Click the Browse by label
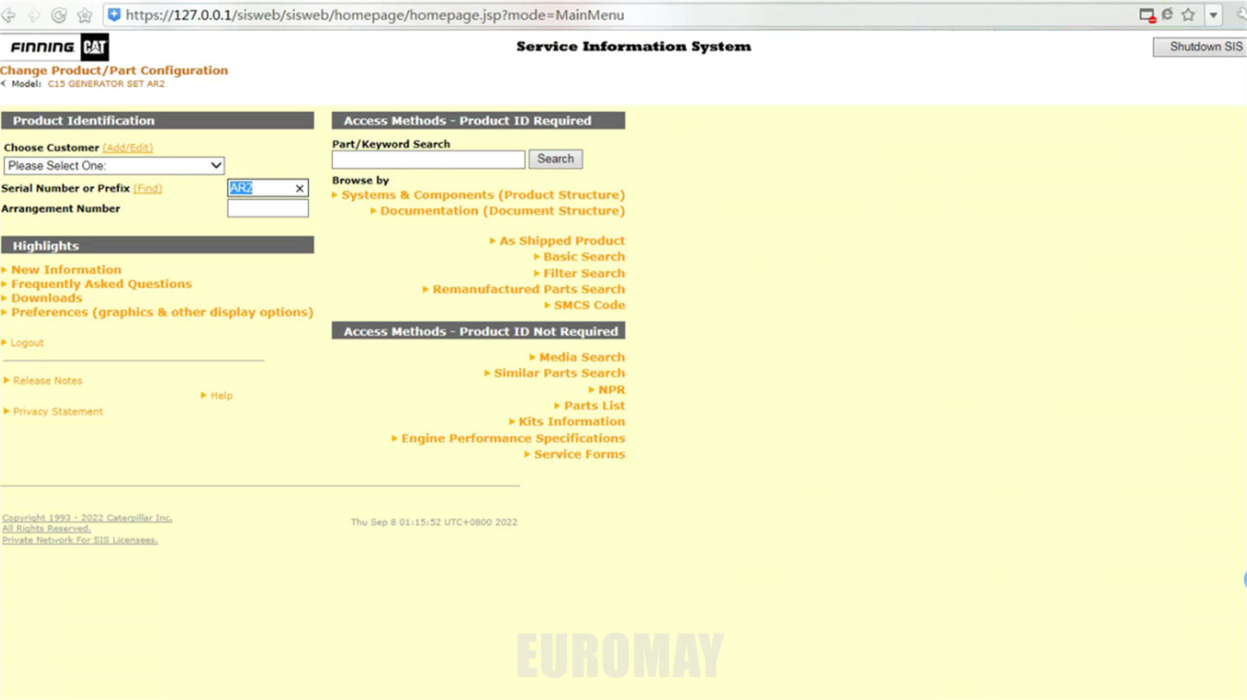1247x700 pixels. (361, 180)
